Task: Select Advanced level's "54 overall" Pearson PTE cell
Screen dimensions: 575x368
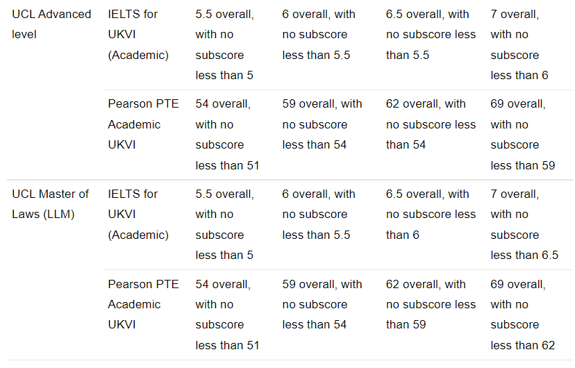Action: (x=227, y=135)
